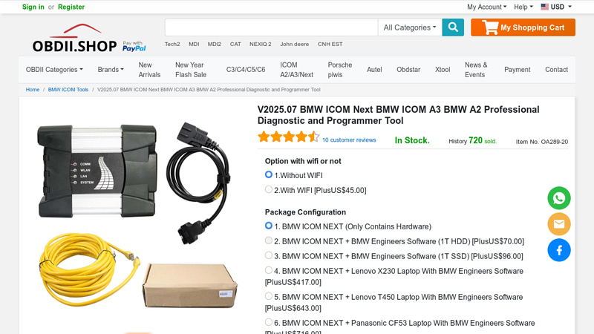Open 10 customer reviews link

349,140
